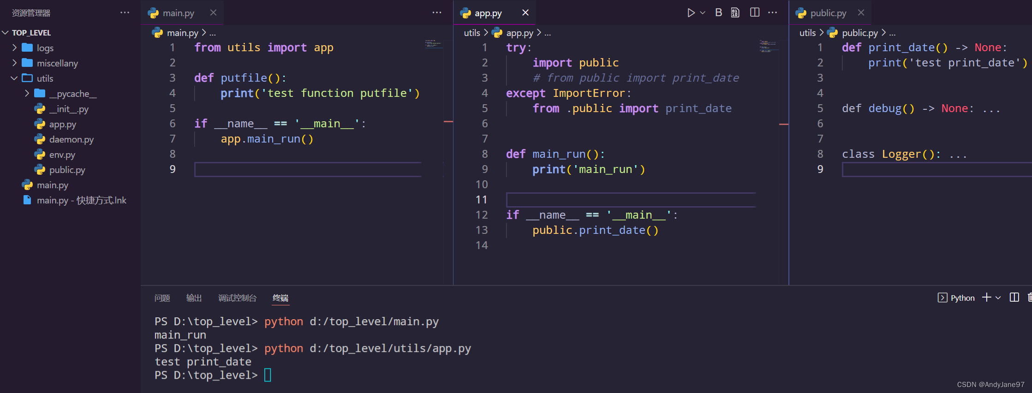The width and height of the screenshot is (1032, 393).
Task: Click the Python icon beside env.py
Action: coord(40,155)
